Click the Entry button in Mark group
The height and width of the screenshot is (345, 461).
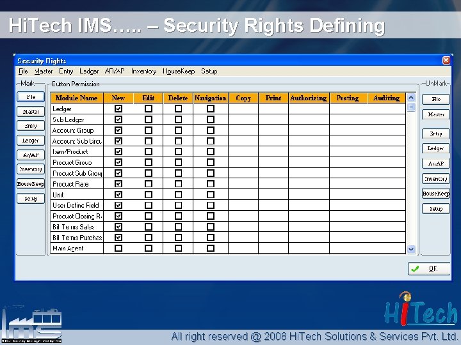[x=31, y=126]
